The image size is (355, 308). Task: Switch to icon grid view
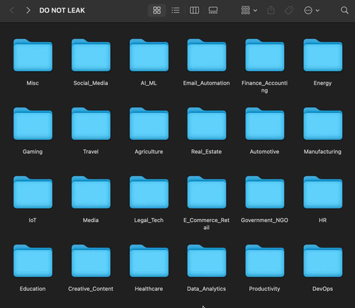pos(157,10)
